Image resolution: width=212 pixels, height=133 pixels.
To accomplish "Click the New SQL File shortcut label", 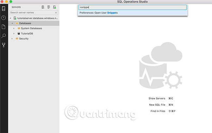I will pos(157,105).
